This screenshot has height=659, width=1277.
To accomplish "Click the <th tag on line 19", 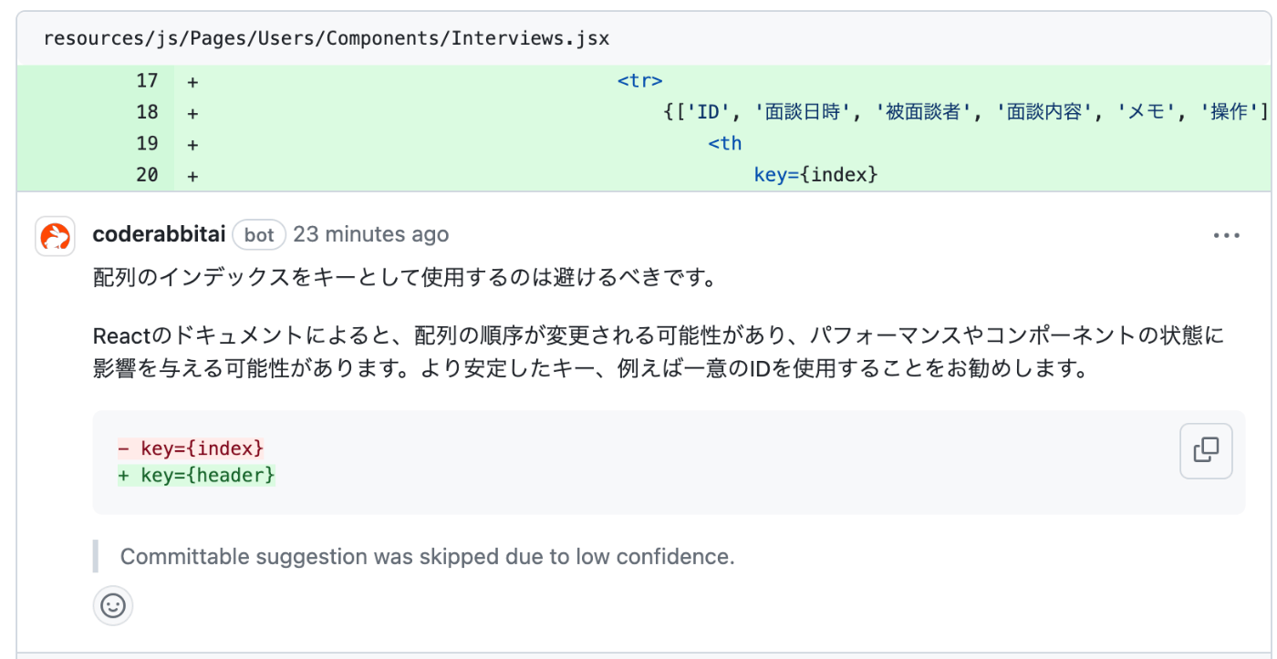I will [724, 143].
